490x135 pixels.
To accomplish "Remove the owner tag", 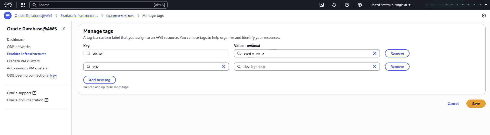I will (397, 53).
